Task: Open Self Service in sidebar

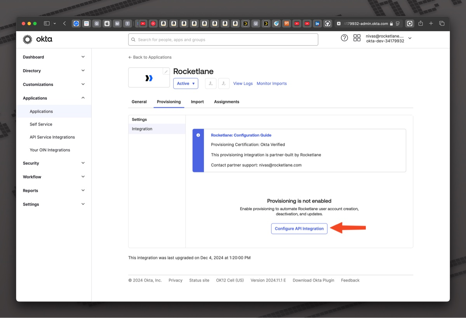Action: (54, 124)
